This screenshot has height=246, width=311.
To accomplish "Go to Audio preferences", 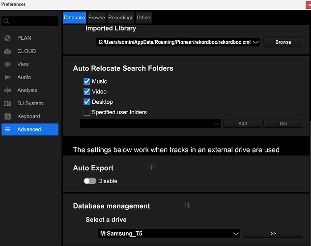I will tap(30, 77).
